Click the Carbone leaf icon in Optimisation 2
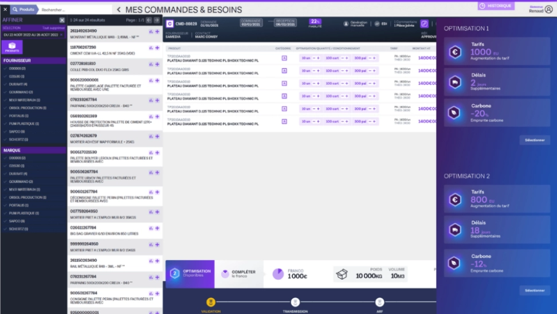This screenshot has width=557, height=314. tap(455, 262)
